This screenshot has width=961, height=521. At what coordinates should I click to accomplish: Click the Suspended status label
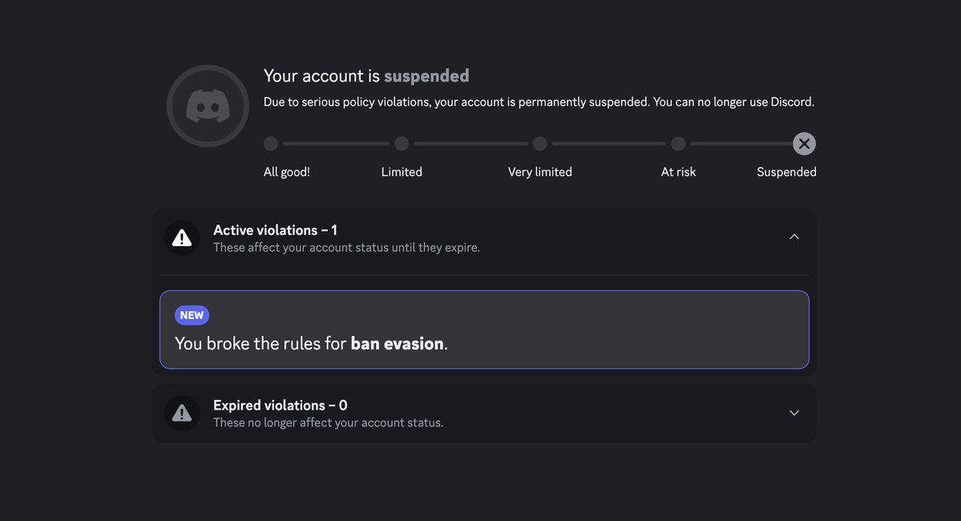pyautogui.click(x=786, y=172)
